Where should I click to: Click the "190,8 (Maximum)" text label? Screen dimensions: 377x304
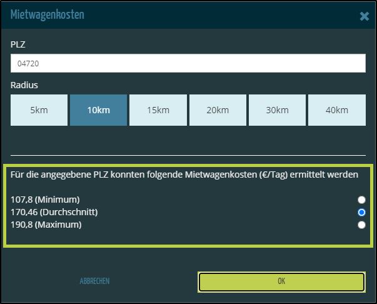[46, 225]
